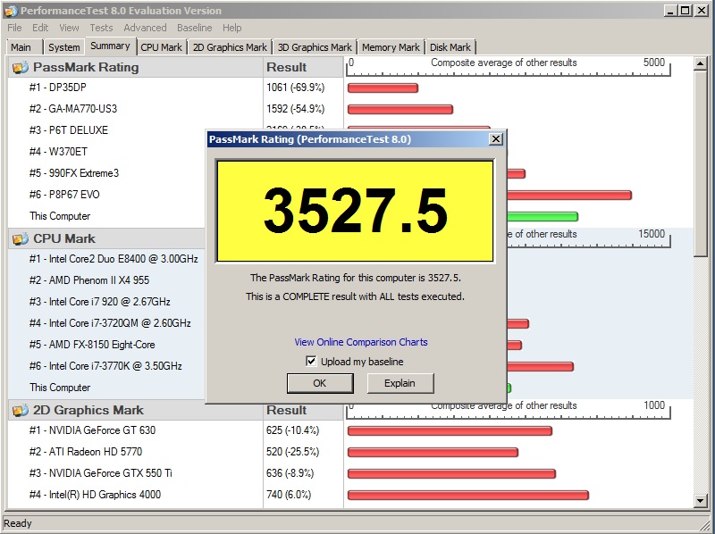Click the Explain button
The width and height of the screenshot is (715, 534).
[x=400, y=383]
